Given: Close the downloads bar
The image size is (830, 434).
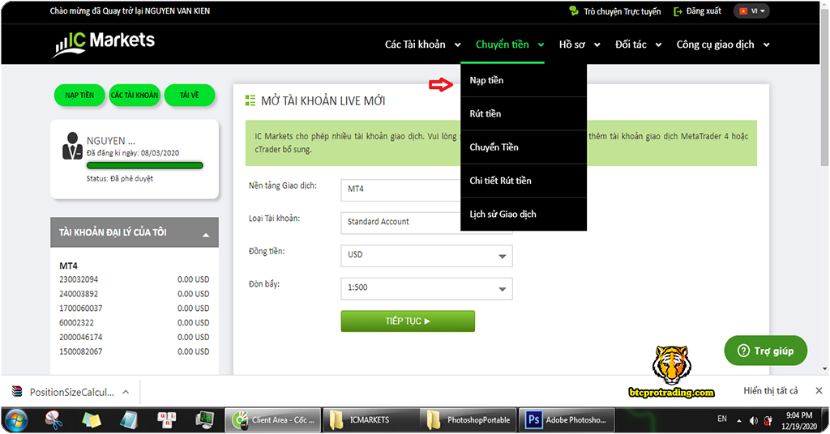Looking at the screenshot, I should coord(819,390).
